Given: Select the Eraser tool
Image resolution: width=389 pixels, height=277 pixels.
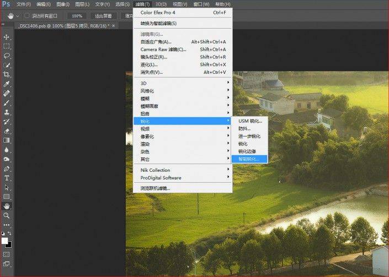Looking at the screenshot, I should click(x=7, y=131).
